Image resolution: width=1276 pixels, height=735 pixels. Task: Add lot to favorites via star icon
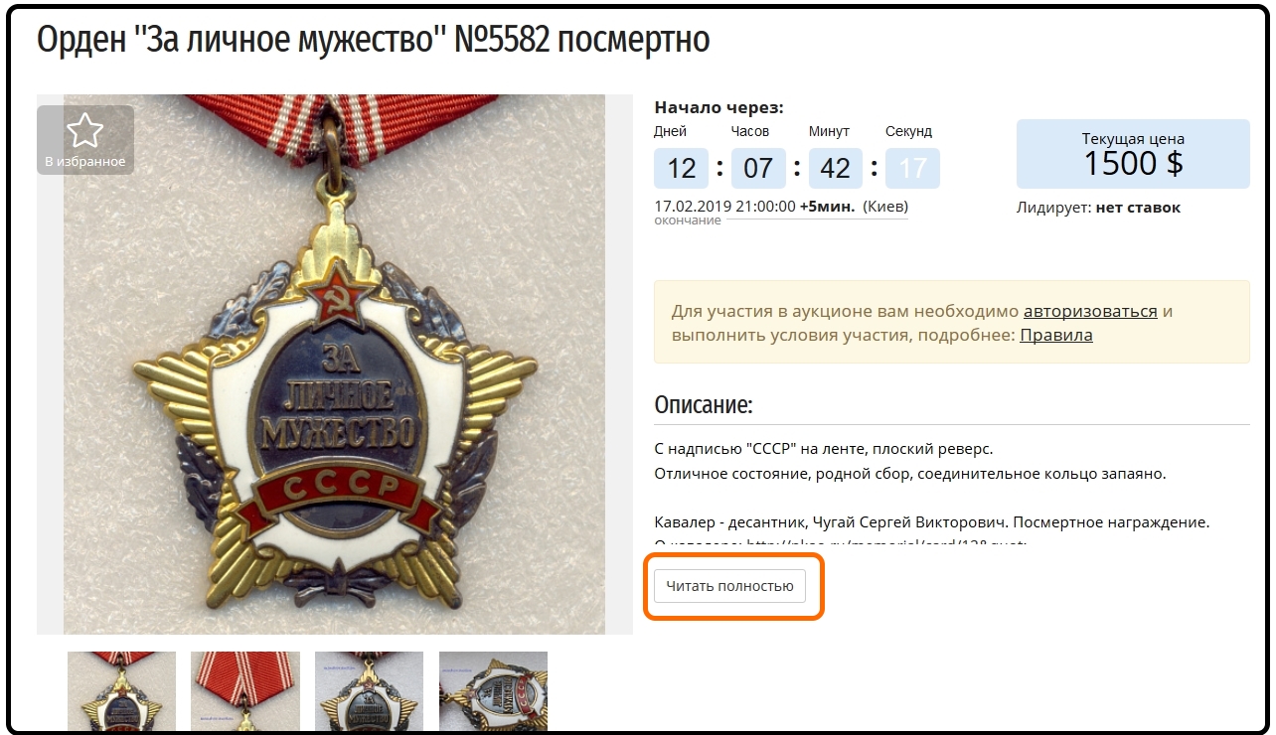[x=84, y=131]
